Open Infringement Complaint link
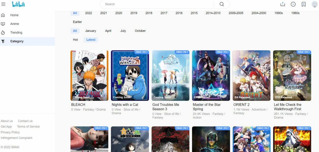This screenshot has width=319, height=152. click(17, 138)
